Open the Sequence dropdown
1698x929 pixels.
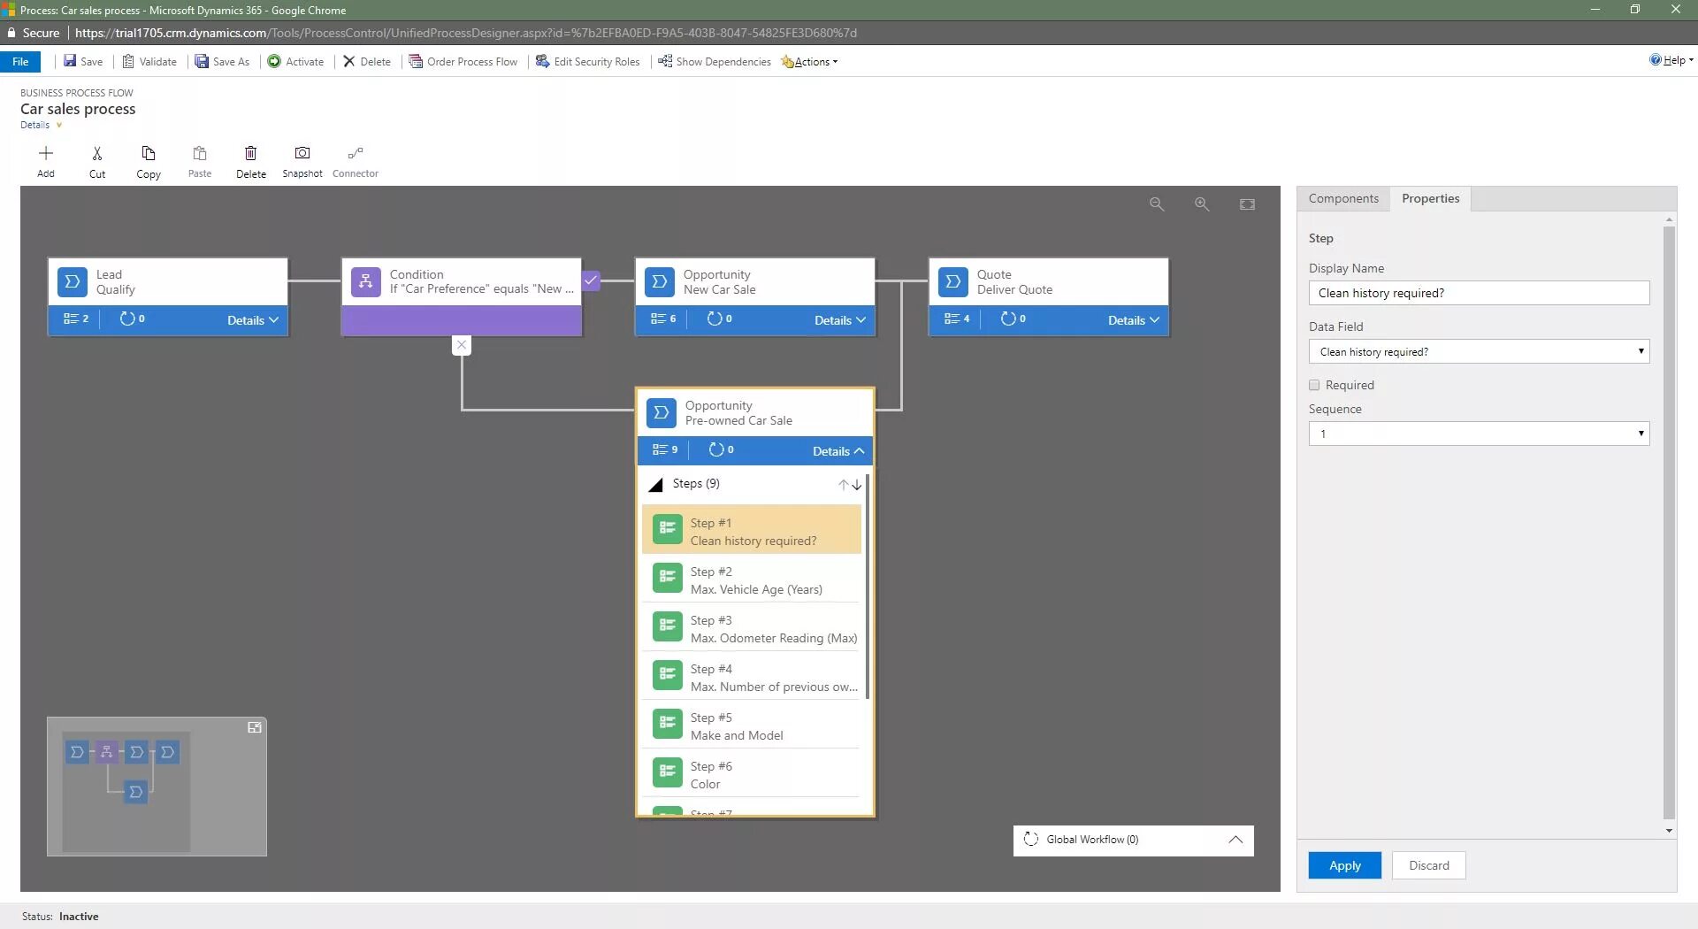pos(1479,434)
